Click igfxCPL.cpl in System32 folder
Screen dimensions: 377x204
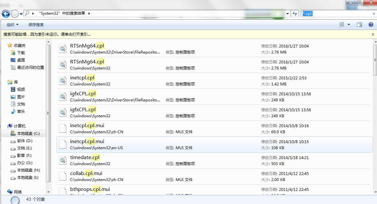click(83, 110)
